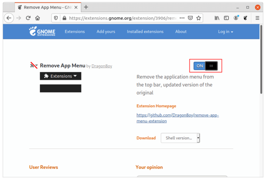Open the Shell version dropdown

tap(180, 138)
